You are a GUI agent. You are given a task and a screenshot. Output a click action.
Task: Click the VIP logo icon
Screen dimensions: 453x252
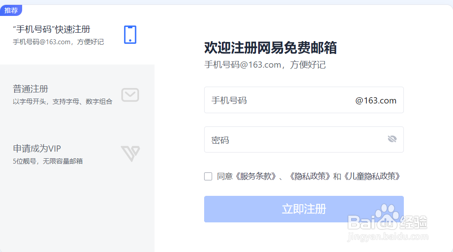(x=130, y=153)
